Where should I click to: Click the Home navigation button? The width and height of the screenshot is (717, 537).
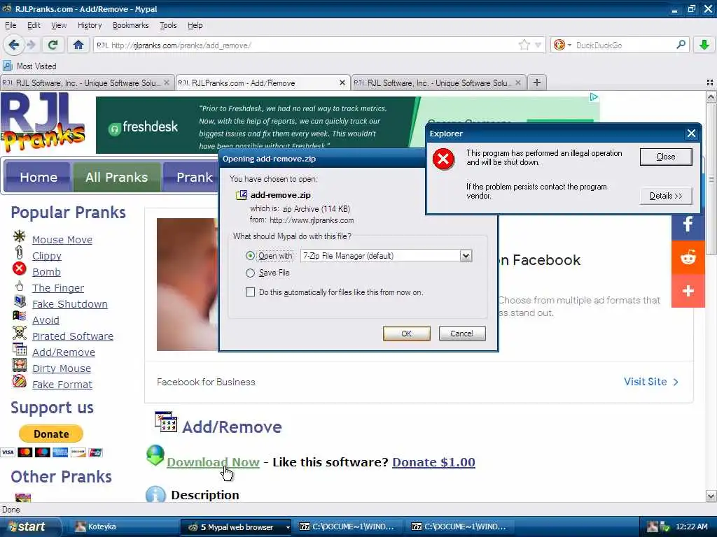[x=39, y=177]
